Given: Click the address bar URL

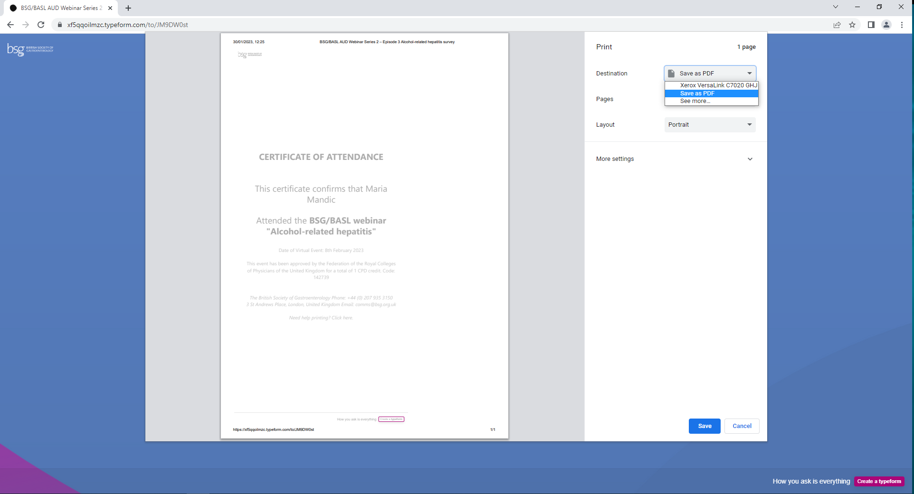Looking at the screenshot, I should [127, 25].
